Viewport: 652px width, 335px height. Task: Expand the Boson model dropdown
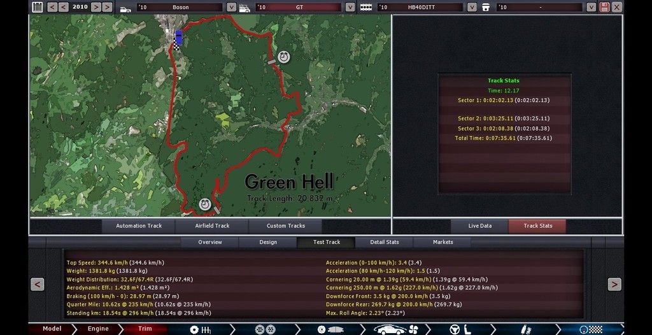click(231, 7)
